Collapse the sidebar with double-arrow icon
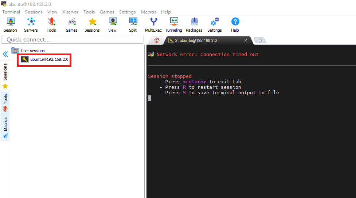 click(x=5, y=54)
